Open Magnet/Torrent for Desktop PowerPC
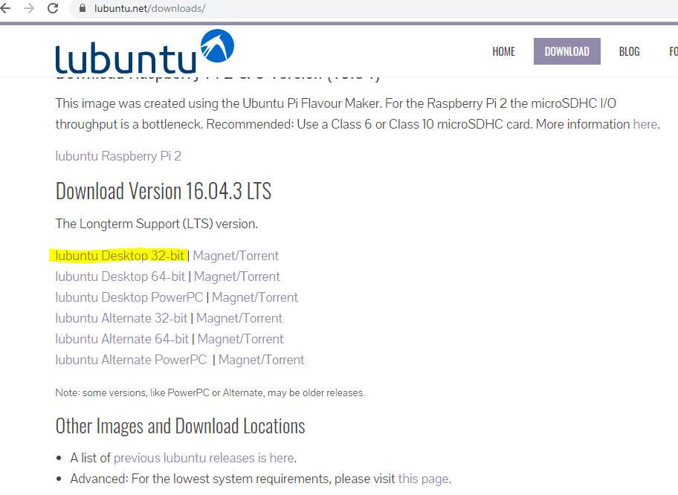678x495 pixels. point(255,297)
